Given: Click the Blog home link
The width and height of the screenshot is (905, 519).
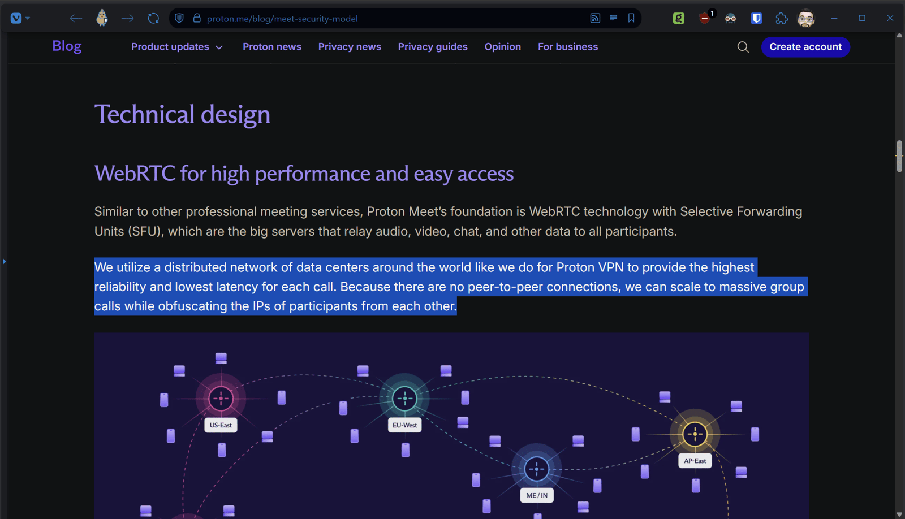Looking at the screenshot, I should 67,46.
